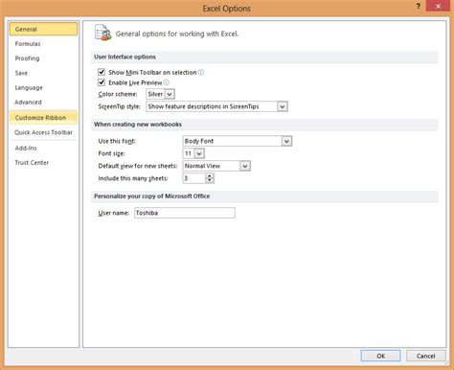Click the 'When creating new workbooks' heading

pos(138,125)
